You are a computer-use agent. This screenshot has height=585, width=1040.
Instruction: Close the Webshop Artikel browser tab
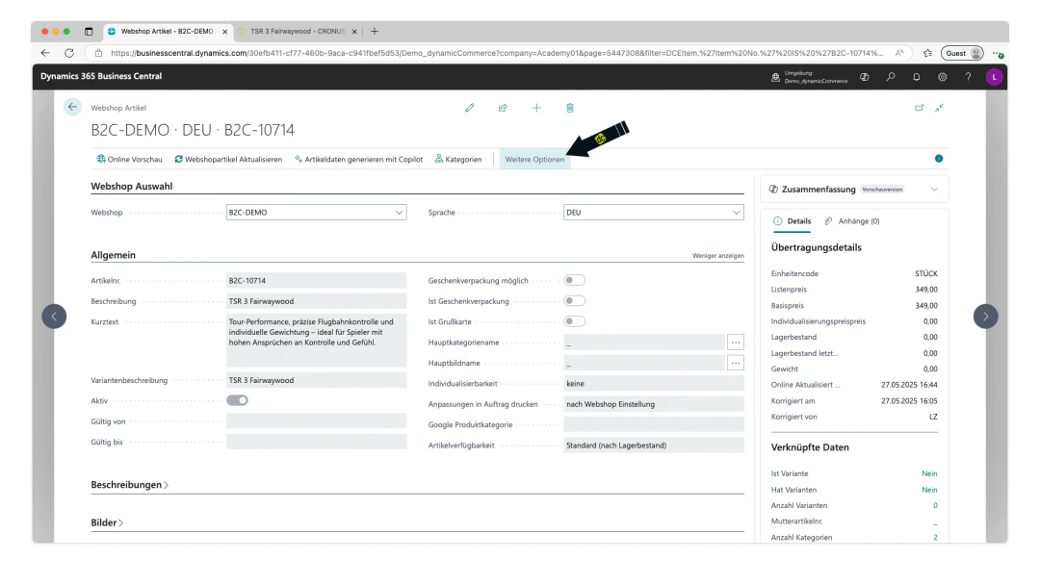pos(224,31)
